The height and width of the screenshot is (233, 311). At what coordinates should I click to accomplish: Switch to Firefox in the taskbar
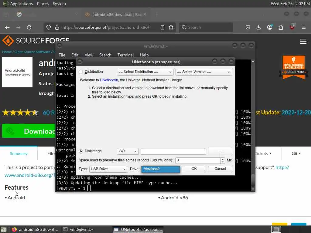(x=35, y=229)
